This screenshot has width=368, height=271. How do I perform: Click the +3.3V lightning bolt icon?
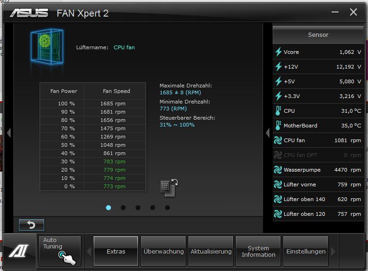(x=278, y=96)
